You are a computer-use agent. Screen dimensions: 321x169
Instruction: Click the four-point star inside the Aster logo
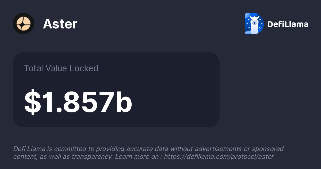click(24, 24)
